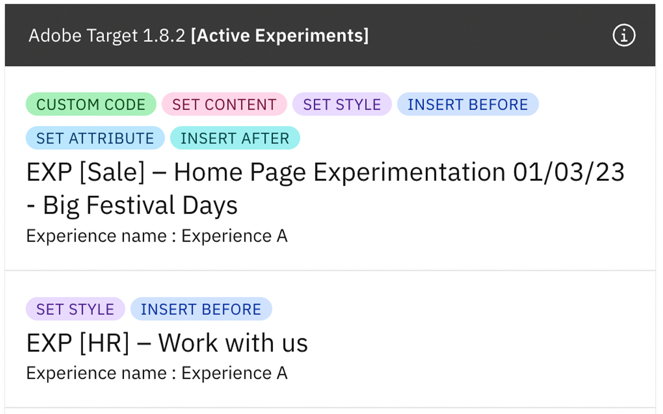Click the INSERT AFTER tag
The height and width of the screenshot is (414, 663).
[x=235, y=138]
